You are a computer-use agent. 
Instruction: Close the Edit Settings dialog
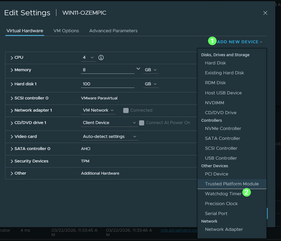coord(265,13)
